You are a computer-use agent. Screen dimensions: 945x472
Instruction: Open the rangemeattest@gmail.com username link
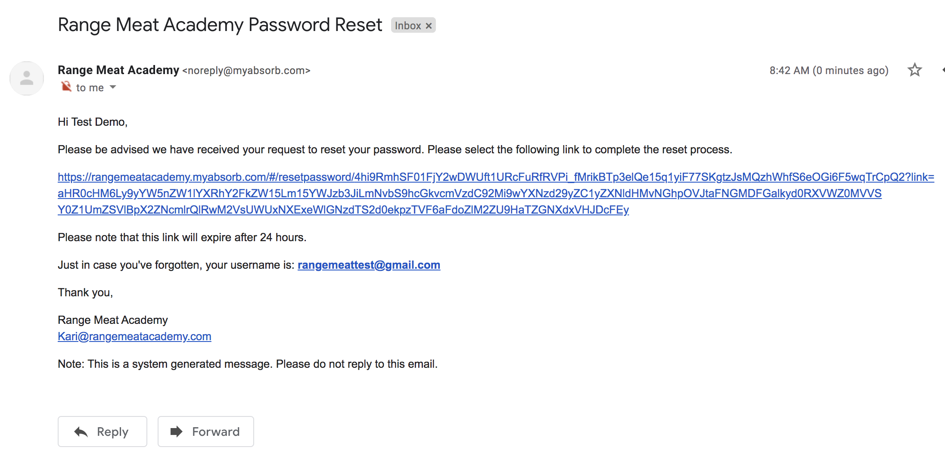(369, 265)
